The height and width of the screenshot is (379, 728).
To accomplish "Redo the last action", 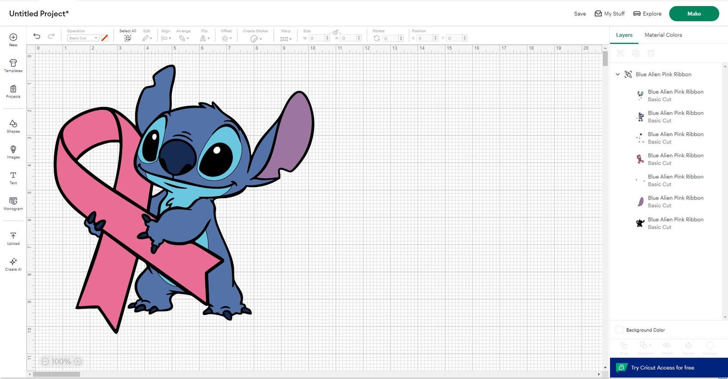I will click(x=51, y=37).
